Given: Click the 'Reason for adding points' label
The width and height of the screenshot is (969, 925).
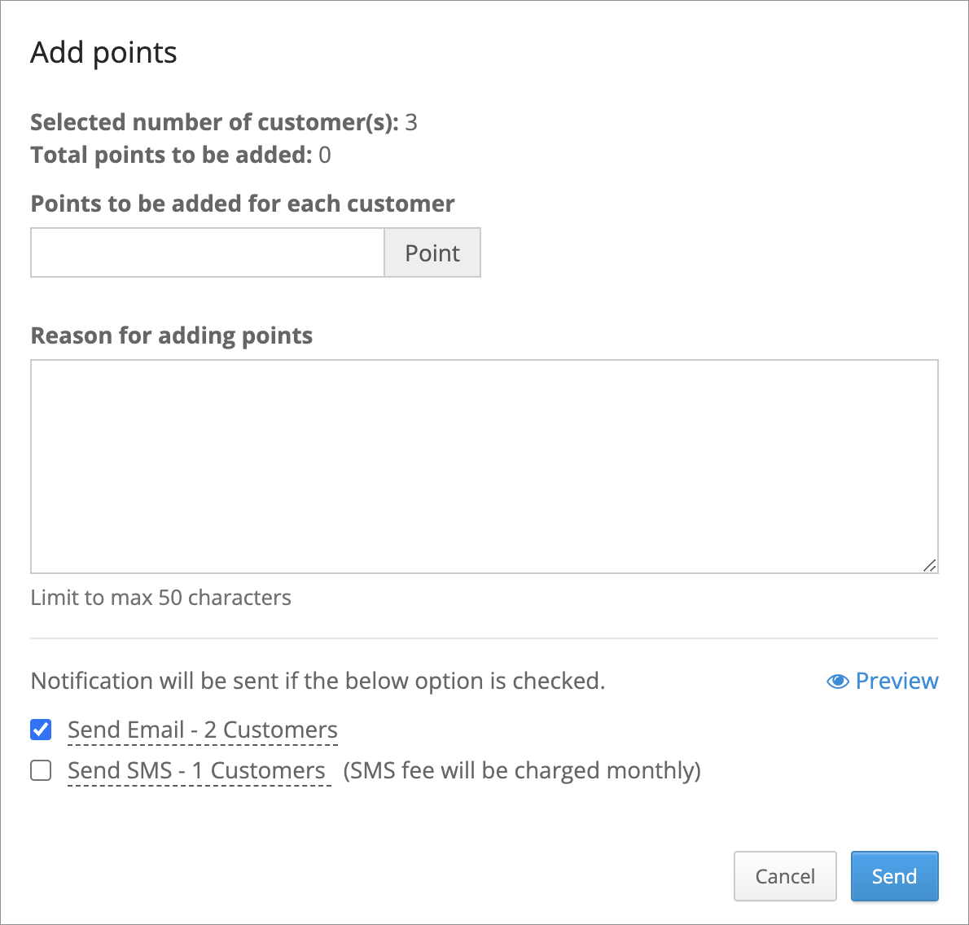Looking at the screenshot, I should pyautogui.click(x=172, y=336).
